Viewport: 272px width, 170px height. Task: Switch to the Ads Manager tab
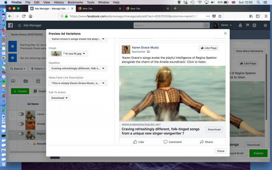[52, 9]
